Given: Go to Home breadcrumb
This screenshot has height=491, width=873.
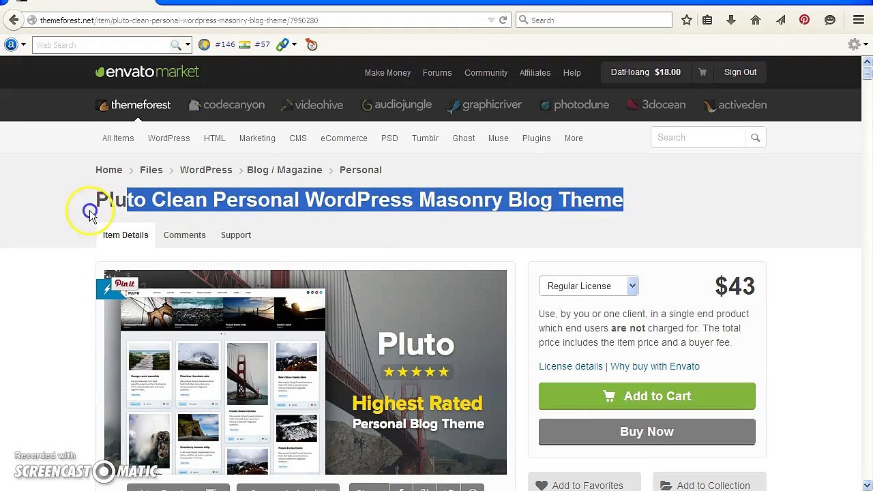Looking at the screenshot, I should (109, 170).
